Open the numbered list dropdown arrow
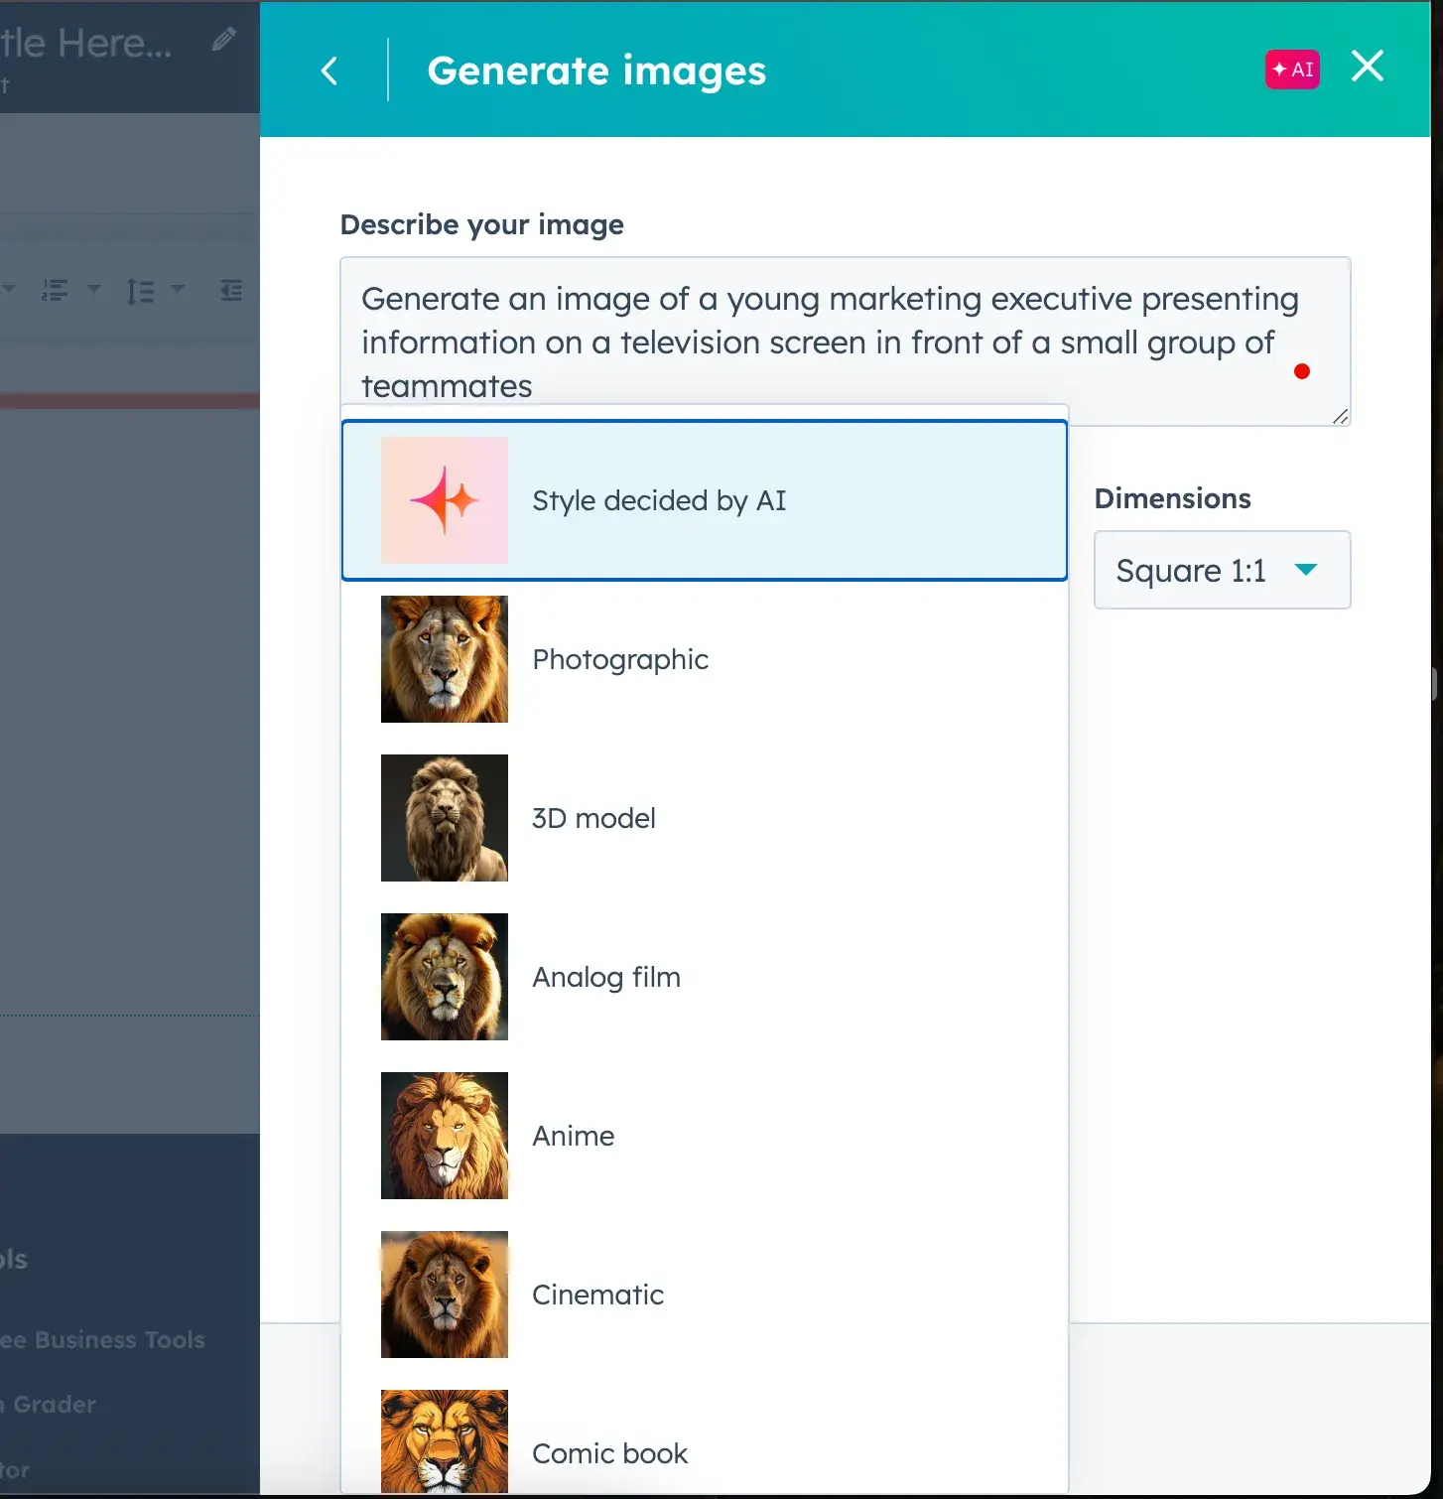Screen dimensions: 1443x1499 click(x=94, y=289)
